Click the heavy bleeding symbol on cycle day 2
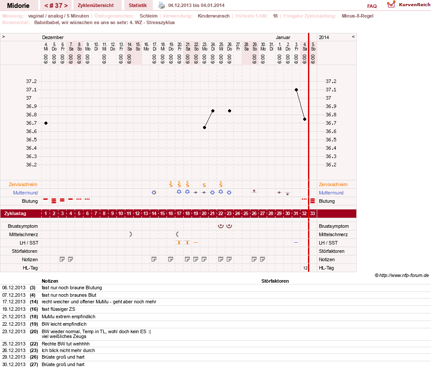431x392 pixels. click(54, 201)
